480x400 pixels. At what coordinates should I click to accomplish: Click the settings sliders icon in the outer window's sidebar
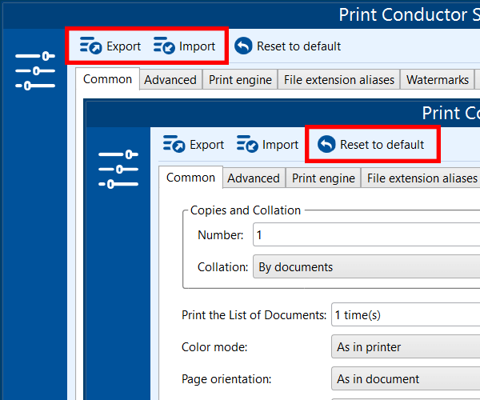35,71
